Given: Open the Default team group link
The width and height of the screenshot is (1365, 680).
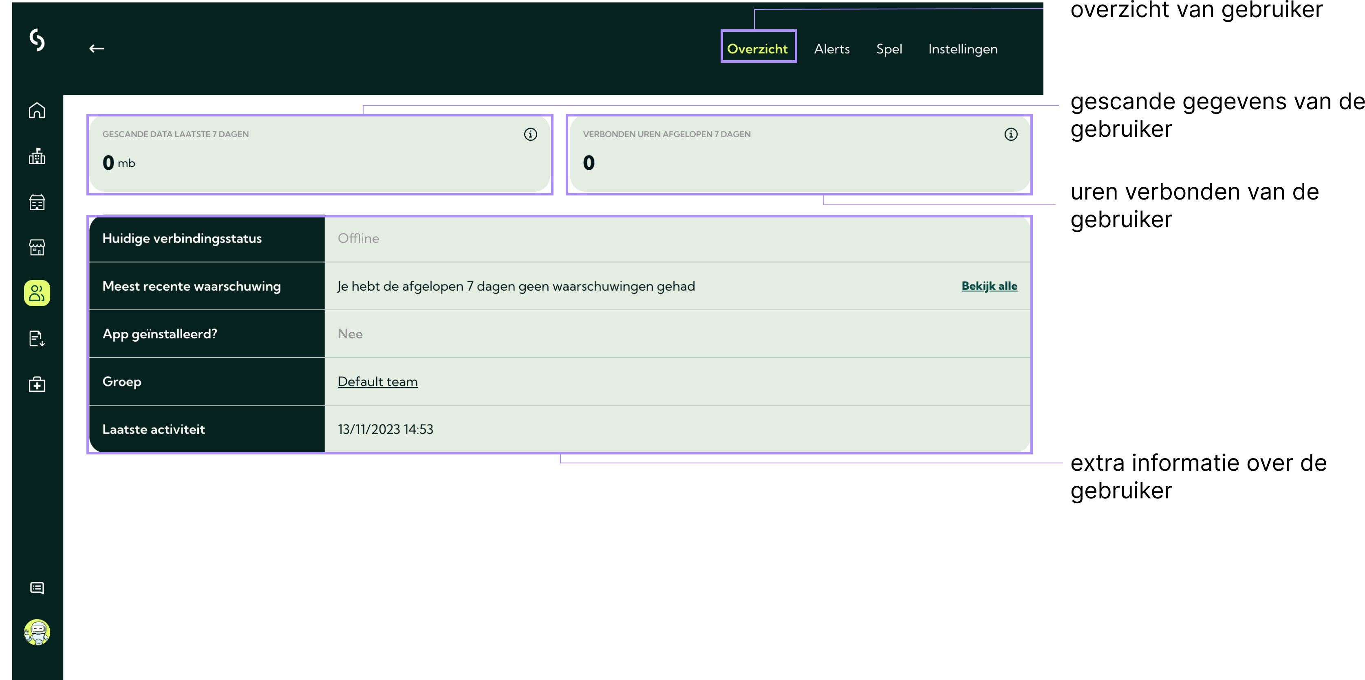Looking at the screenshot, I should (377, 382).
